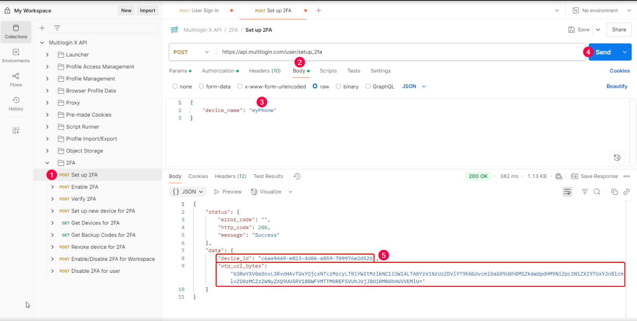The width and height of the screenshot is (637, 321).
Task: Select the binary body type
Action: (x=339, y=86)
